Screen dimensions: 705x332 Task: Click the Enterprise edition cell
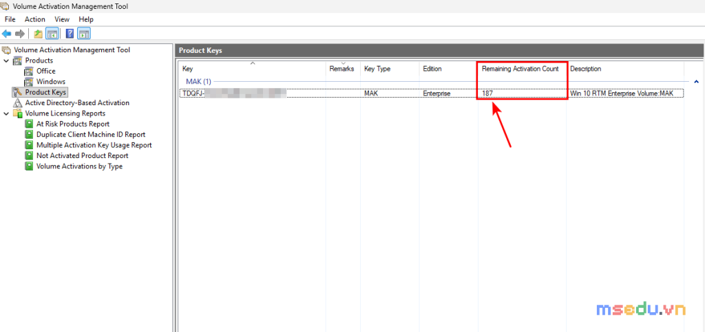436,93
